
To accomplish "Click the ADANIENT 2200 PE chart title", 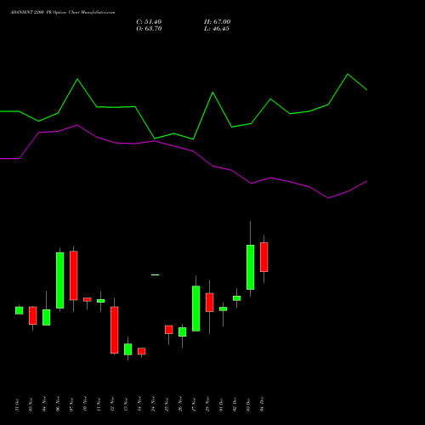I will [x=63, y=13].
